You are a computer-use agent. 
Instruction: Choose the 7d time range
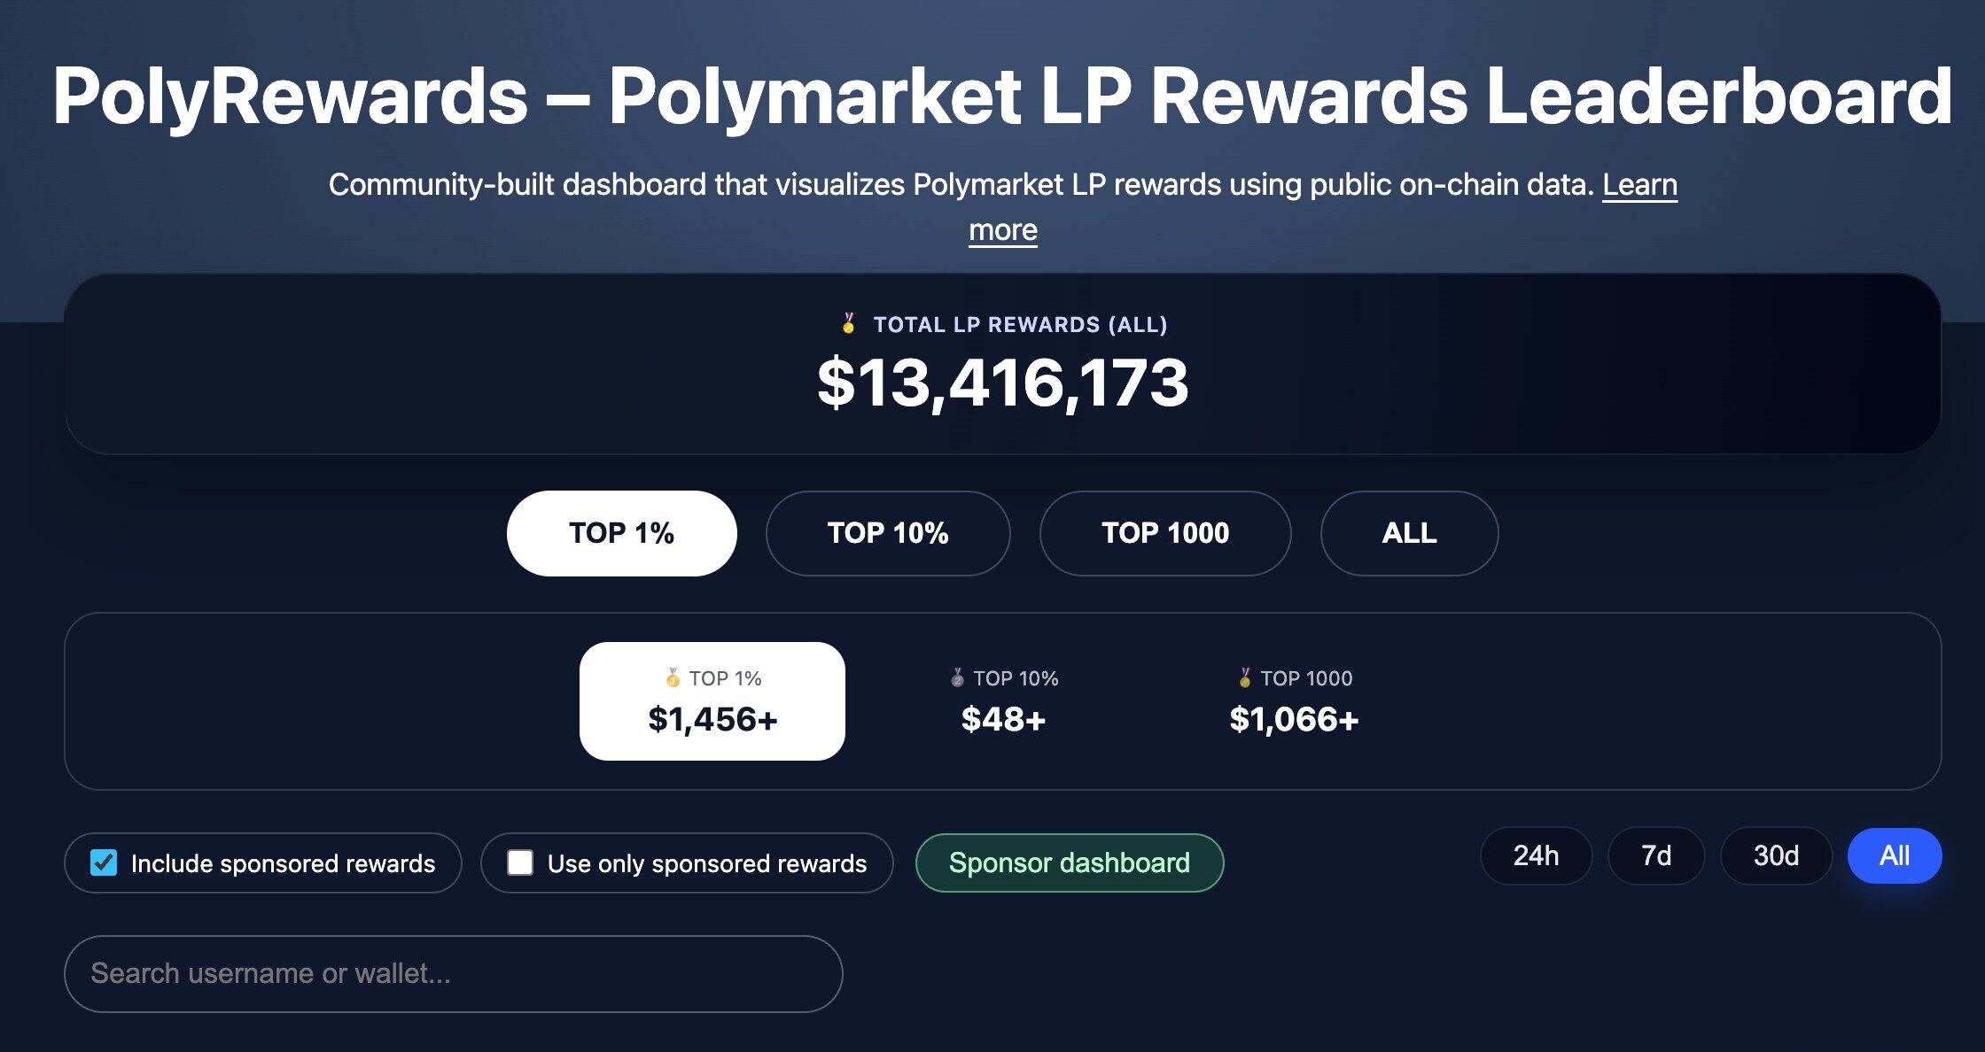(x=1655, y=855)
